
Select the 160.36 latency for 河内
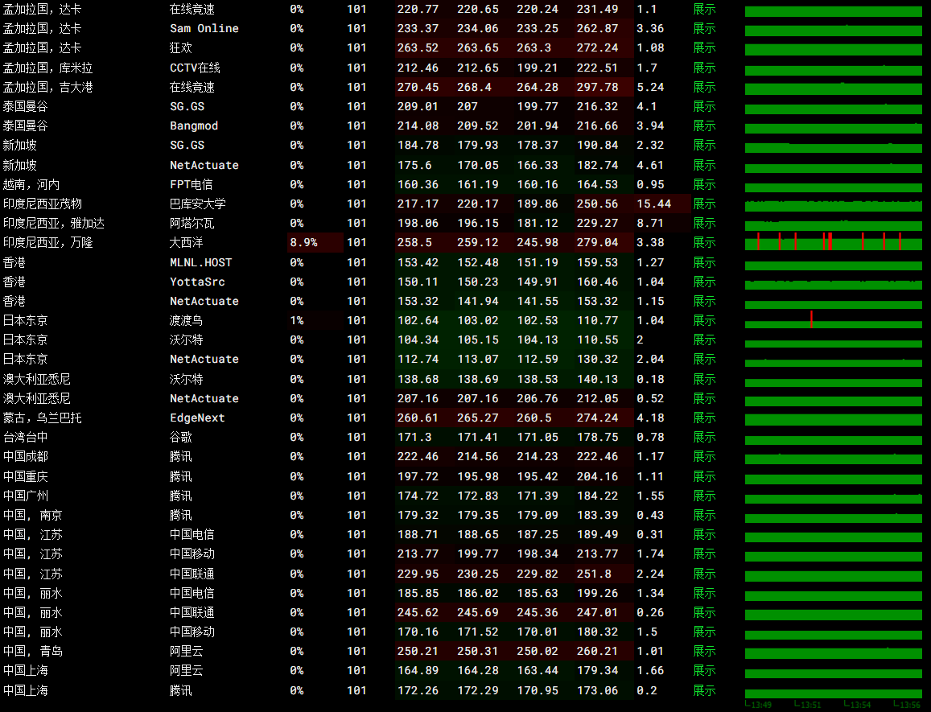click(x=418, y=185)
